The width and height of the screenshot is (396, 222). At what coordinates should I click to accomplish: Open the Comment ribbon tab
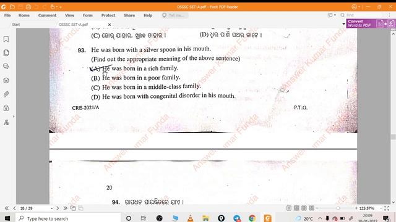pos(47,15)
